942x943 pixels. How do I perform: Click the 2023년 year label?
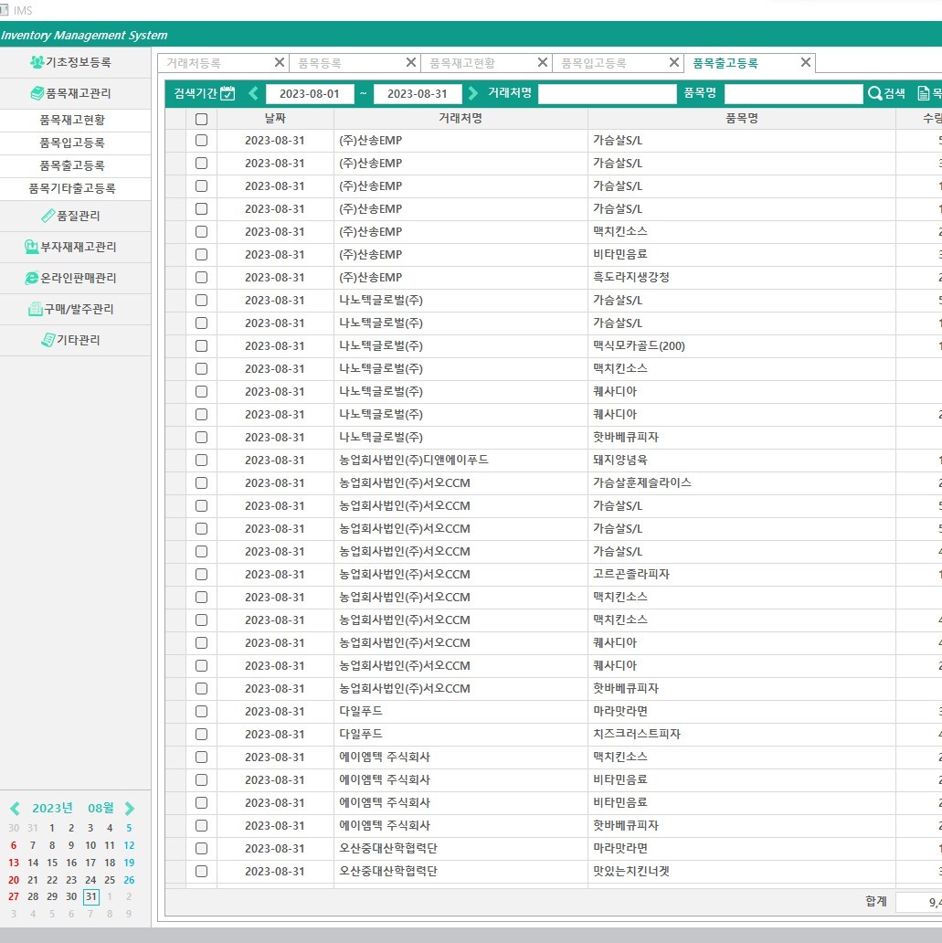click(52, 808)
